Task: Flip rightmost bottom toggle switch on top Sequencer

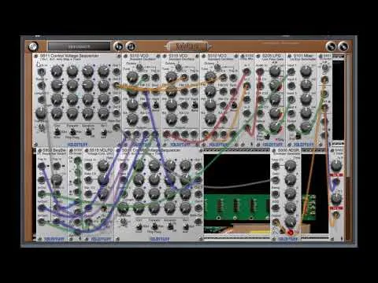Action: click(104, 132)
